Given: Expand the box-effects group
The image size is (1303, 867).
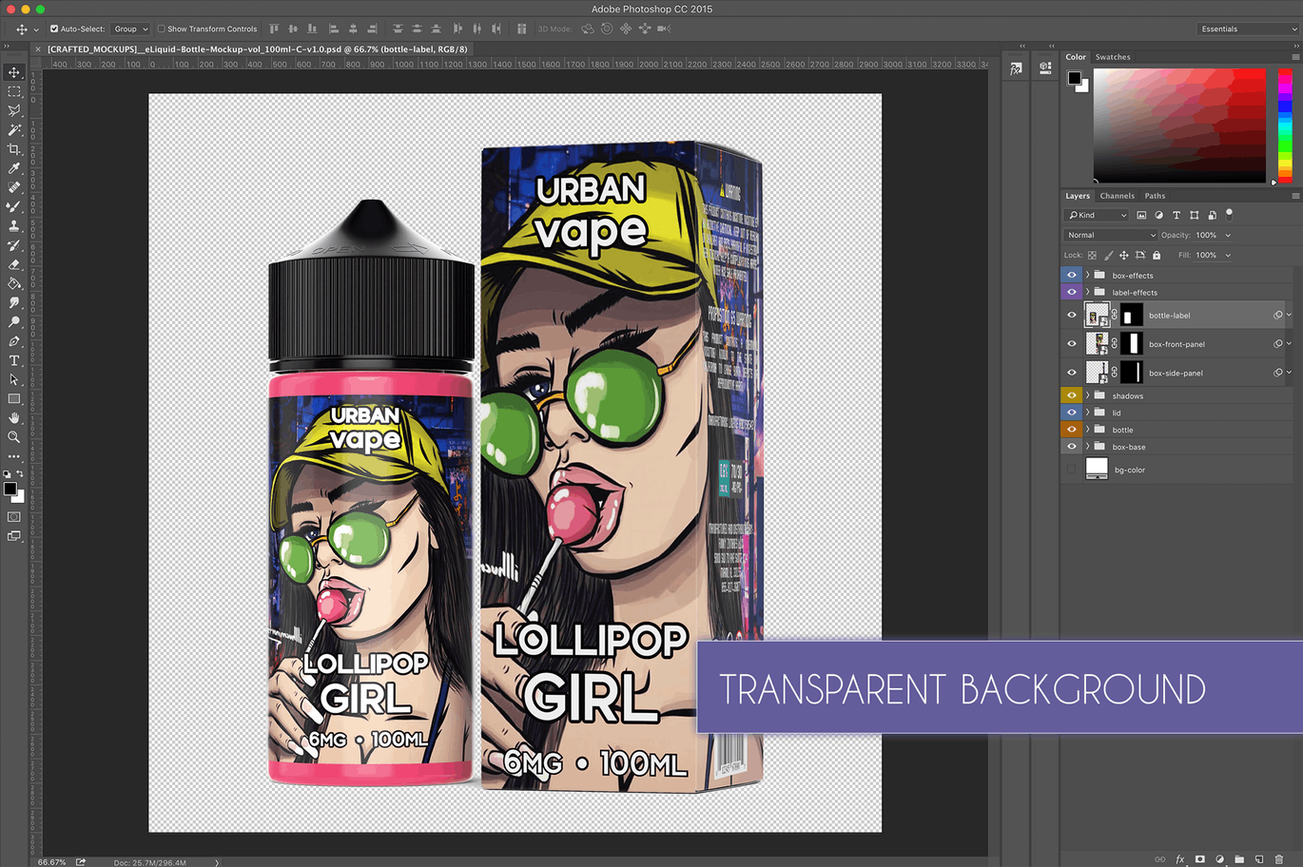Looking at the screenshot, I should point(1088,275).
